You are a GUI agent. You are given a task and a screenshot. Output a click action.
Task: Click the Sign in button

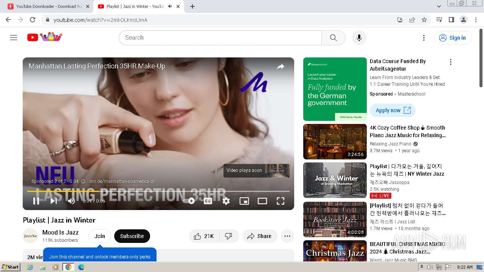click(x=453, y=37)
